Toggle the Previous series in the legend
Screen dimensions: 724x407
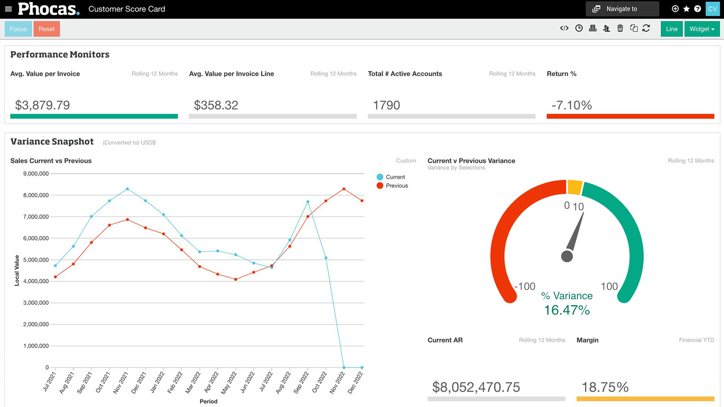[392, 186]
